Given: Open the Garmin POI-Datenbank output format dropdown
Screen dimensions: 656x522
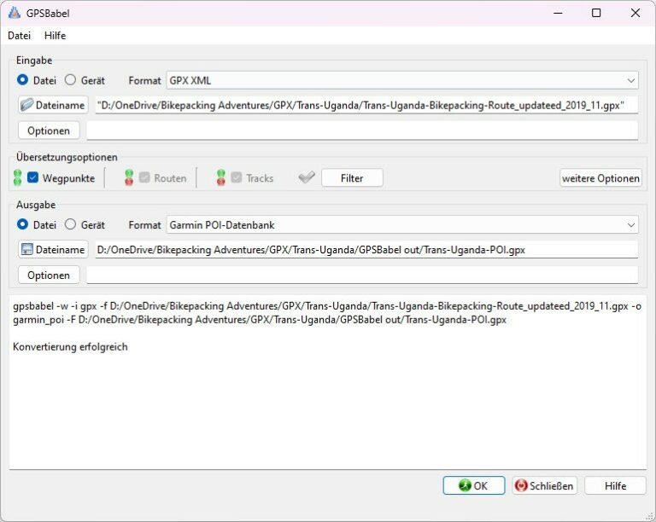Looking at the screenshot, I should click(402, 225).
